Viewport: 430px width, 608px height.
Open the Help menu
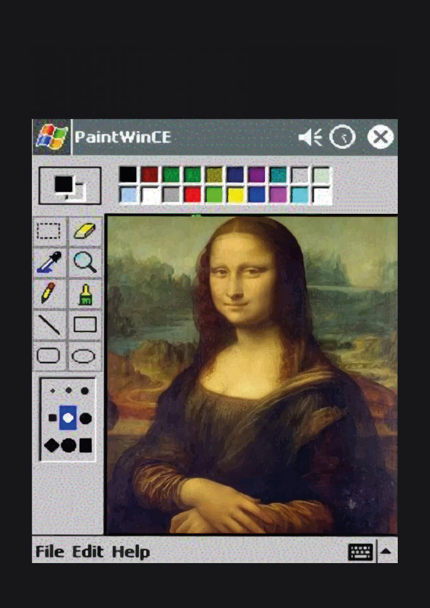tap(130, 552)
